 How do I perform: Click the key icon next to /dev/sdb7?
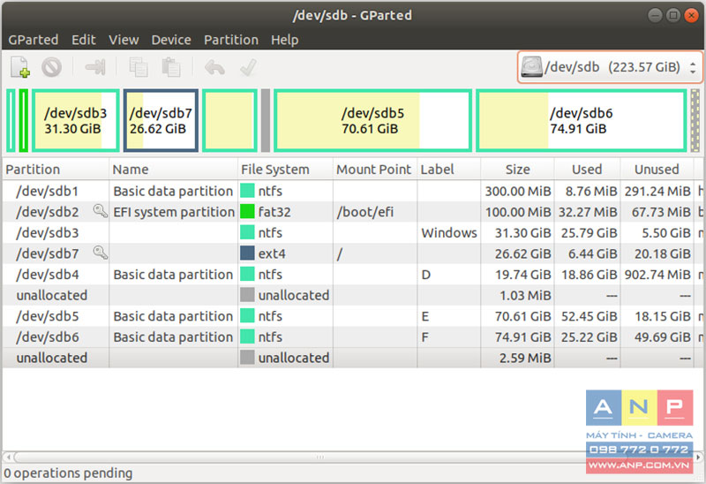coord(100,253)
